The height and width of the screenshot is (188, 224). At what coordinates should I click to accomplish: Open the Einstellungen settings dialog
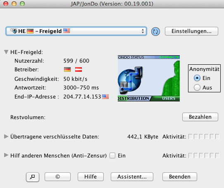point(191,31)
